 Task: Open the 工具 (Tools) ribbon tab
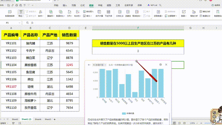click(x=118, y=5)
